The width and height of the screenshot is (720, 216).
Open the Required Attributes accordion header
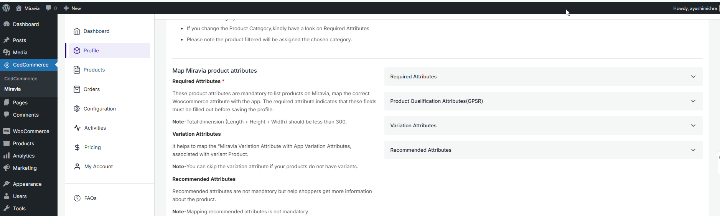[x=543, y=76]
